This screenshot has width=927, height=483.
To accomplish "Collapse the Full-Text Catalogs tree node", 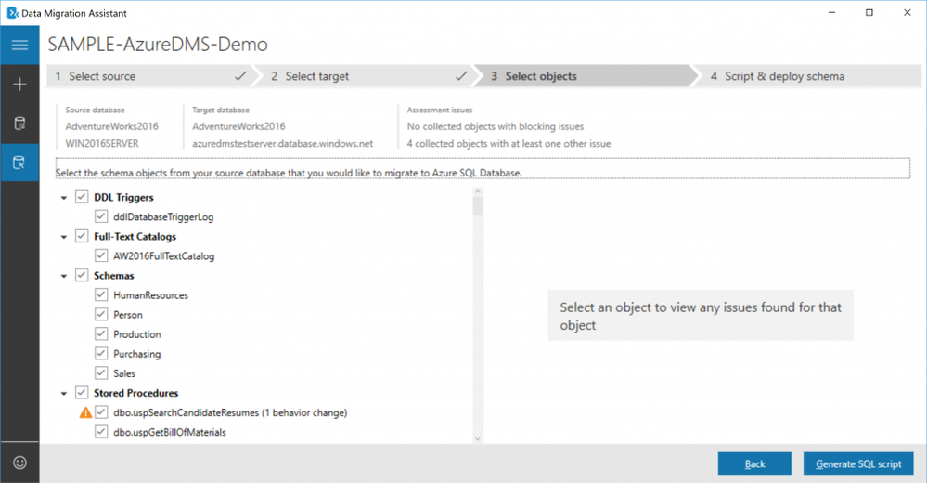I will 64,237.
